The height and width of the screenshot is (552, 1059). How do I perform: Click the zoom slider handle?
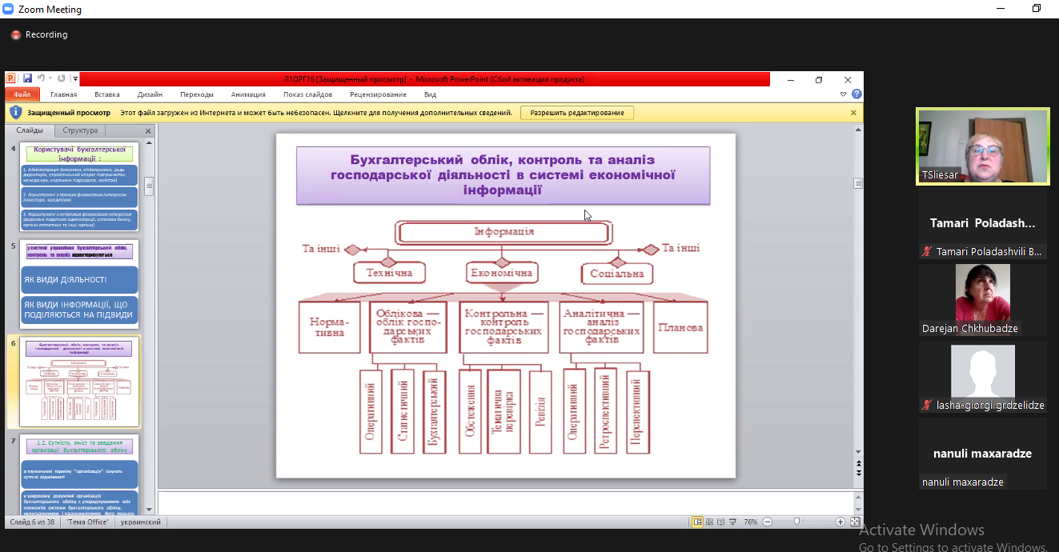point(796,522)
